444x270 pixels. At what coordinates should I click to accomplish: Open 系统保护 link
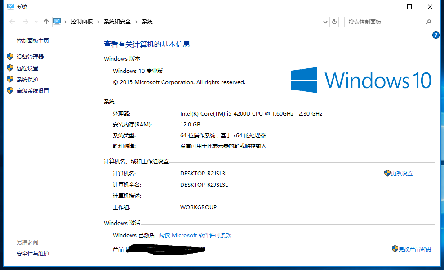tap(27, 79)
